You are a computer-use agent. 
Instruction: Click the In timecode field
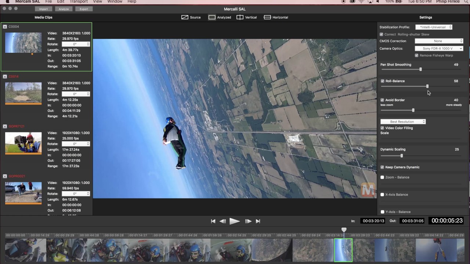click(373, 221)
